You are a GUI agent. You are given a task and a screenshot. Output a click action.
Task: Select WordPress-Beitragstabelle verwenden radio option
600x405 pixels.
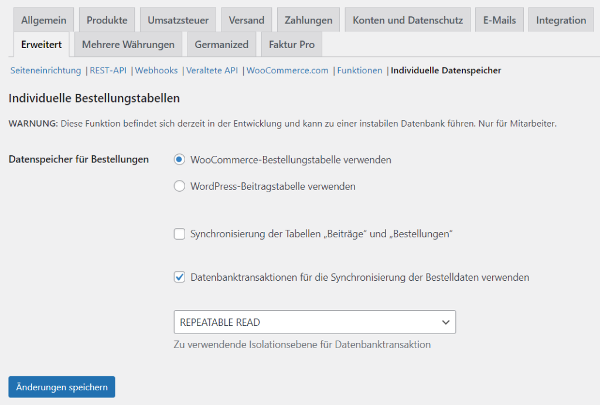(179, 186)
